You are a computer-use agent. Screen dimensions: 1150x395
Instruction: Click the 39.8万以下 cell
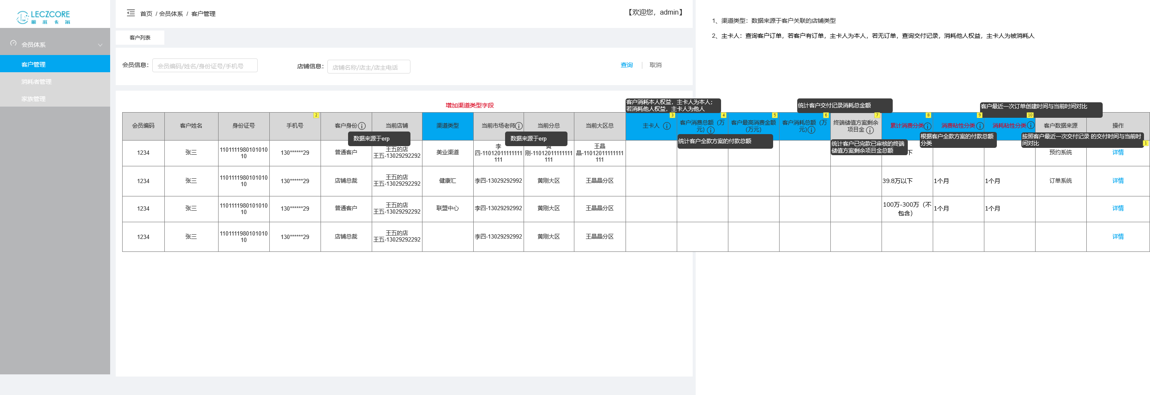click(906, 181)
